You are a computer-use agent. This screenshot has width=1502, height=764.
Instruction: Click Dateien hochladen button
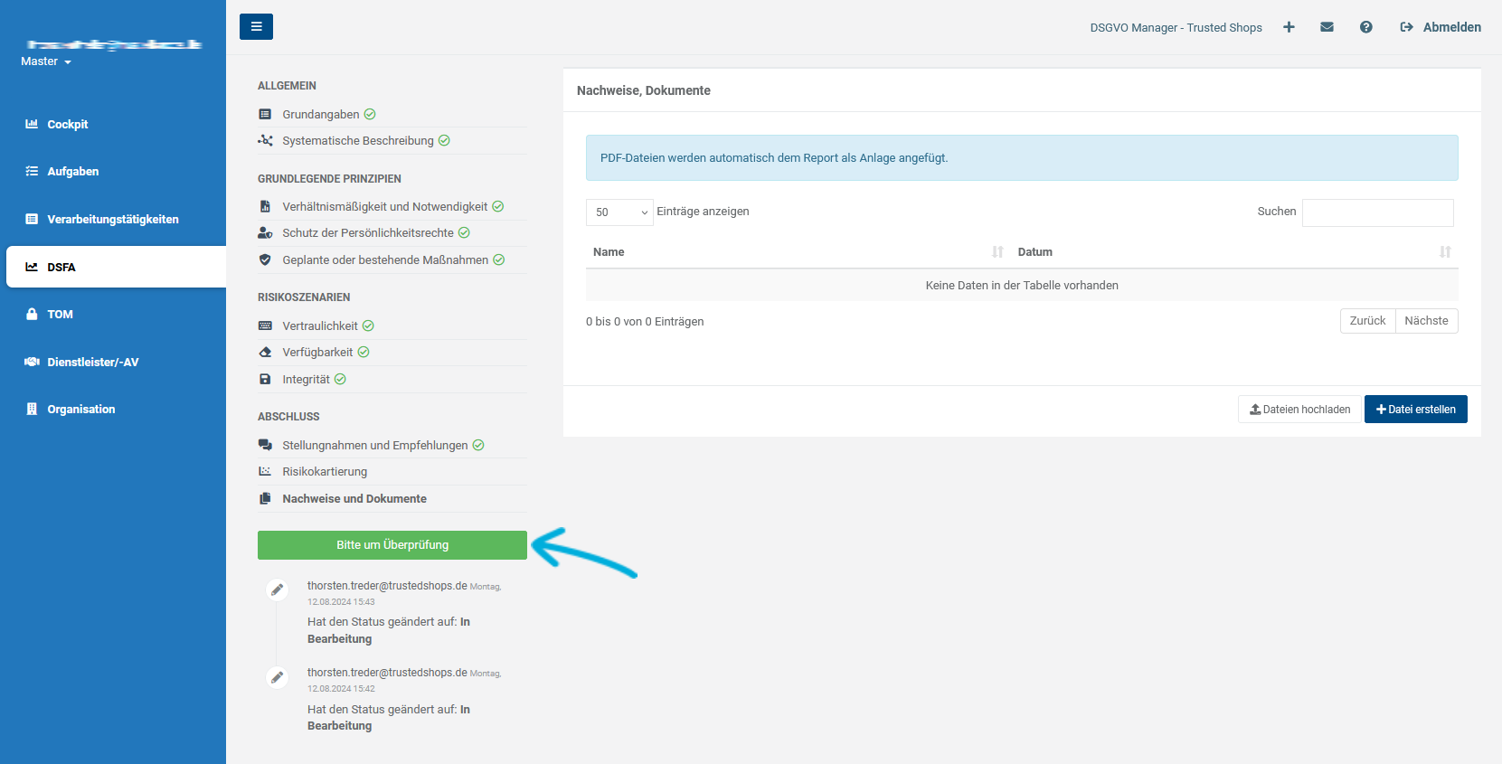[1299, 410]
